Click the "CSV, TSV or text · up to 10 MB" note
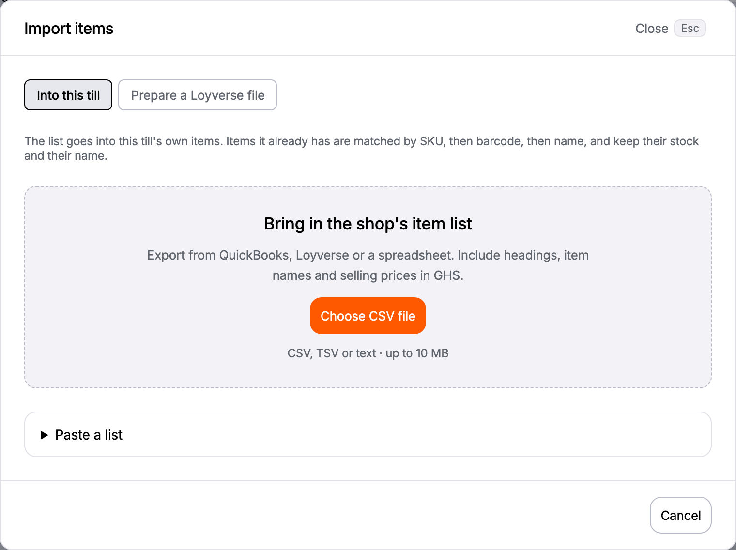Image resolution: width=736 pixels, height=550 pixels. point(368,353)
